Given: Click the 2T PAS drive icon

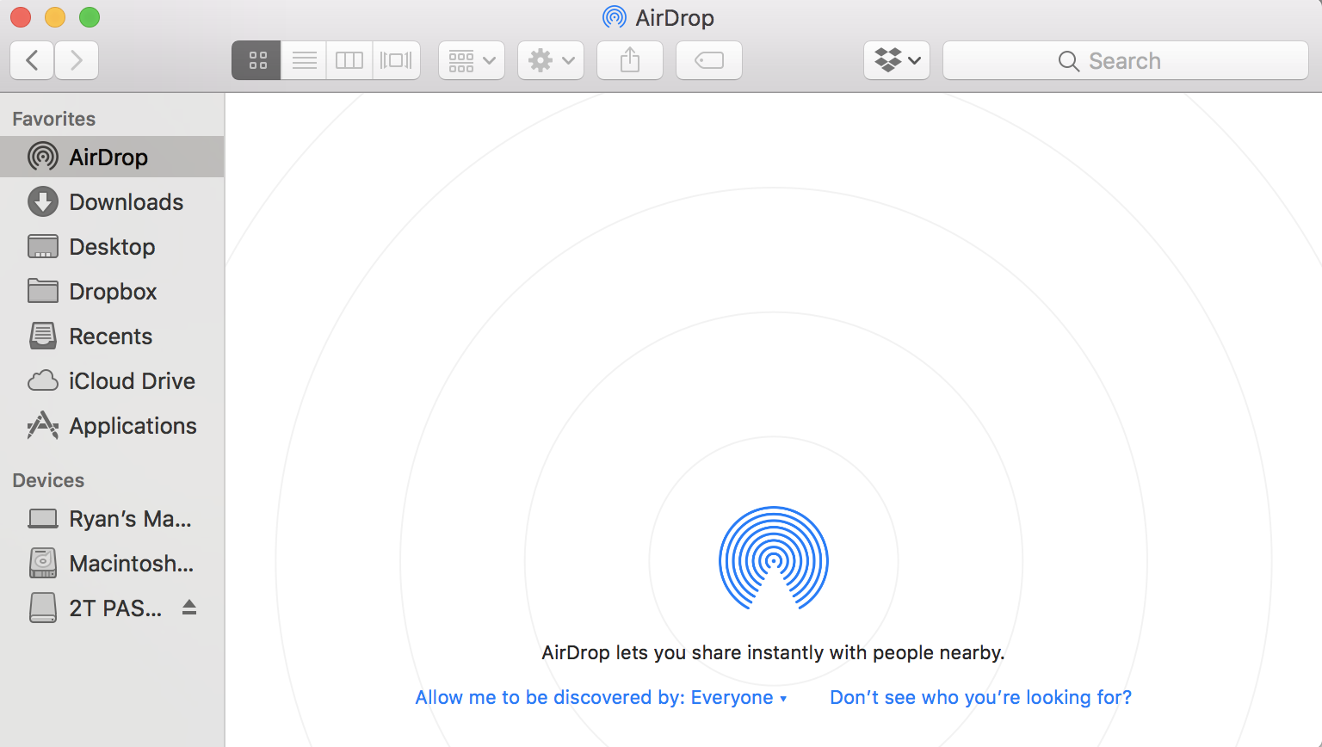Looking at the screenshot, I should click(43, 608).
